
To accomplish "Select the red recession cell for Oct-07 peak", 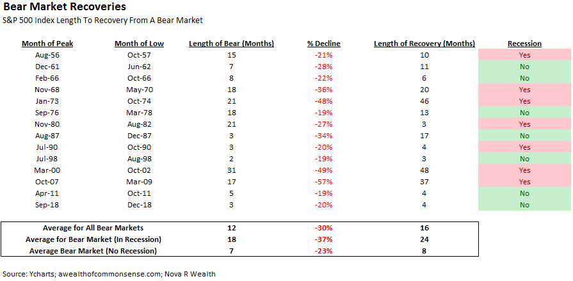I will point(524,182).
